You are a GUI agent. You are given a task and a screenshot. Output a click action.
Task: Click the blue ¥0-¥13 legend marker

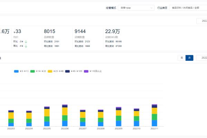coord(16,71)
